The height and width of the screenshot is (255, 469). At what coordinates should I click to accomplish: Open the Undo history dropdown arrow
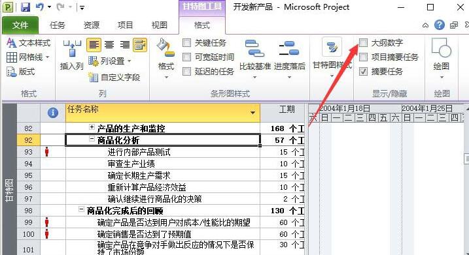(49, 7)
